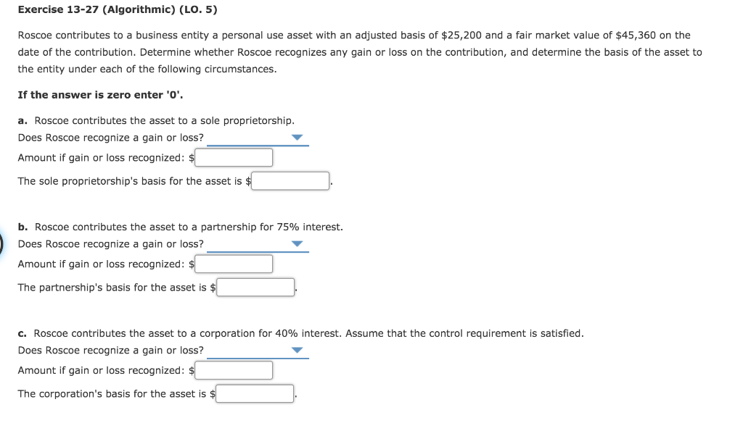Select the dropdown arrow after part c question
Viewport: 743px width, 444px height.
click(297, 351)
